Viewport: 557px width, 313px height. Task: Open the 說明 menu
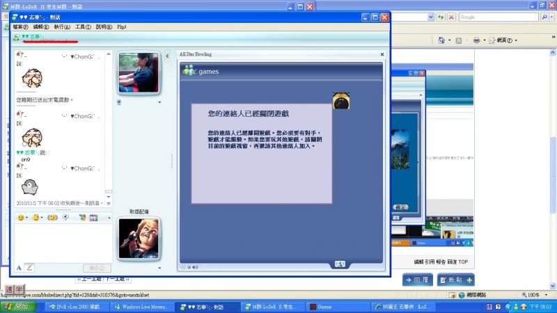pyautogui.click(x=104, y=27)
